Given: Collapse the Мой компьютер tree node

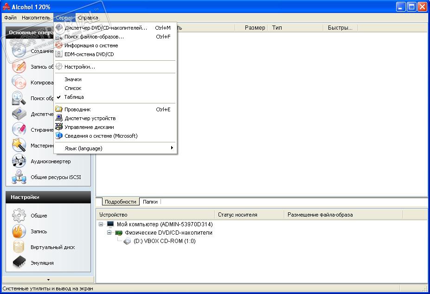Looking at the screenshot, I should coord(101,224).
